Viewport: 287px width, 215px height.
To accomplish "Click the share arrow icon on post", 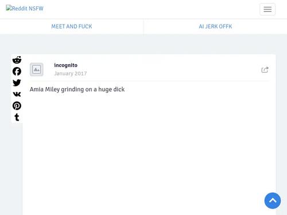I will point(265,70).
